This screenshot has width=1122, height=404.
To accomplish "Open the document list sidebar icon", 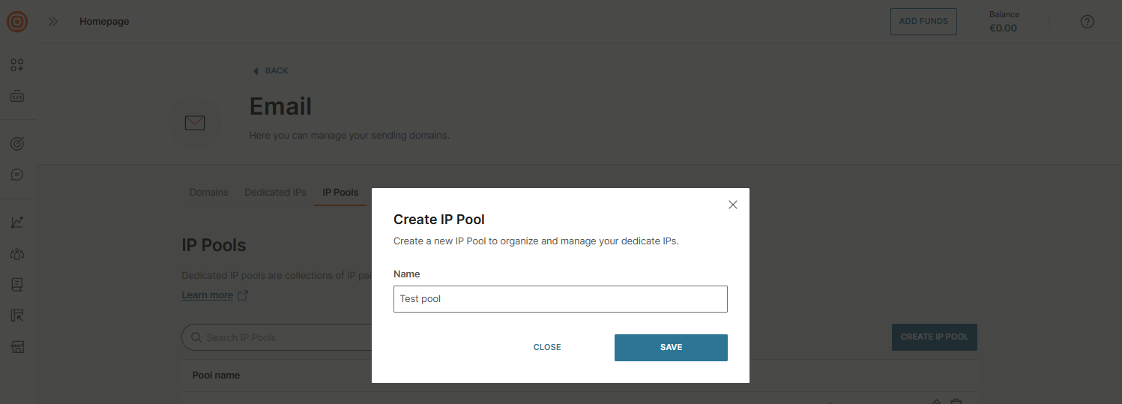I will [x=17, y=285].
